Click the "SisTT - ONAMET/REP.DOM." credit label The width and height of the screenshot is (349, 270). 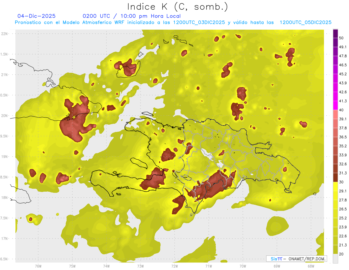pos(297,259)
